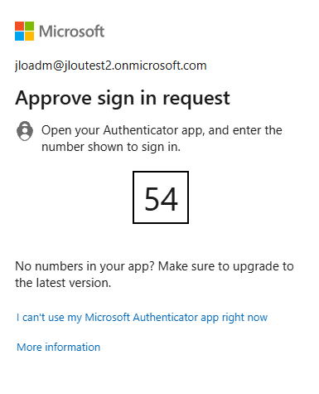The width and height of the screenshot is (319, 394).
Task: Click the blue square in Microsoft logo
Action: 20,36
